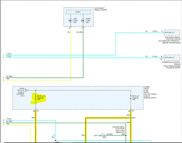Select the CHASSIS HARN breakout note
Image resolution: width=182 pixels, height=143 pixels.
119,130
